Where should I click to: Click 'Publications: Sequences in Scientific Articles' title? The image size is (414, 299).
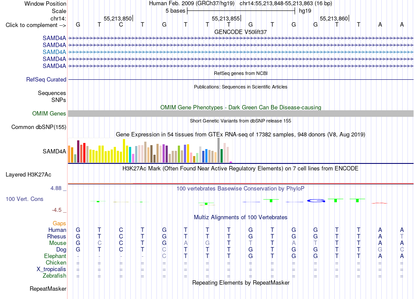(x=241, y=87)
